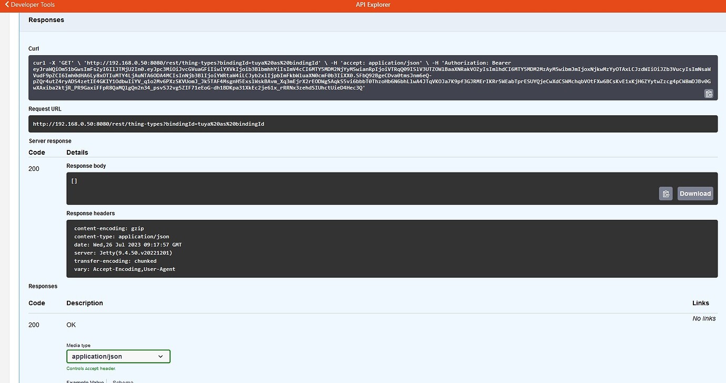This screenshot has height=383, width=726.
Task: Click the Responses section heading
Action: 46,19
